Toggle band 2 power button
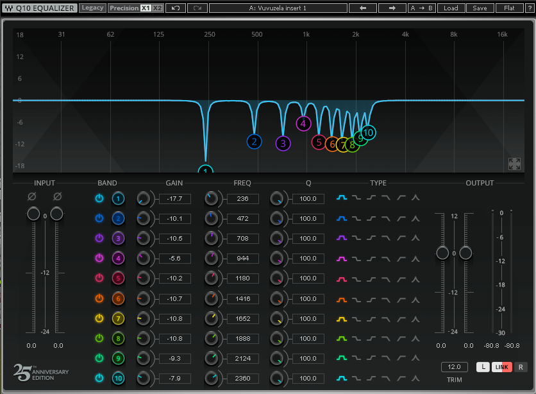 [x=99, y=218]
